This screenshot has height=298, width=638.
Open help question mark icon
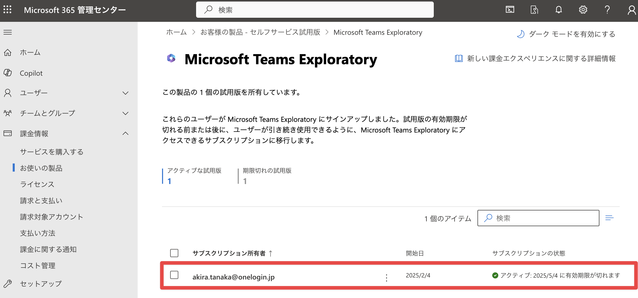pos(607,10)
